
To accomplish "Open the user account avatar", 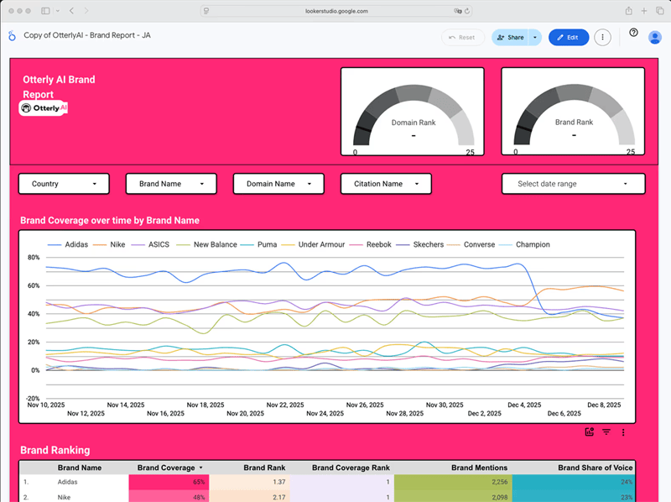I will pos(655,37).
